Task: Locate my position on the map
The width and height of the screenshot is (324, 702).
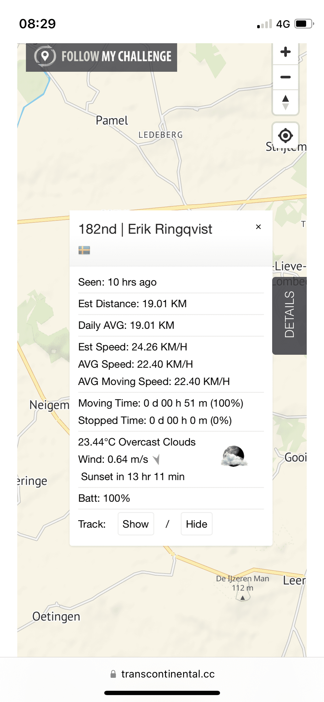Action: (285, 135)
